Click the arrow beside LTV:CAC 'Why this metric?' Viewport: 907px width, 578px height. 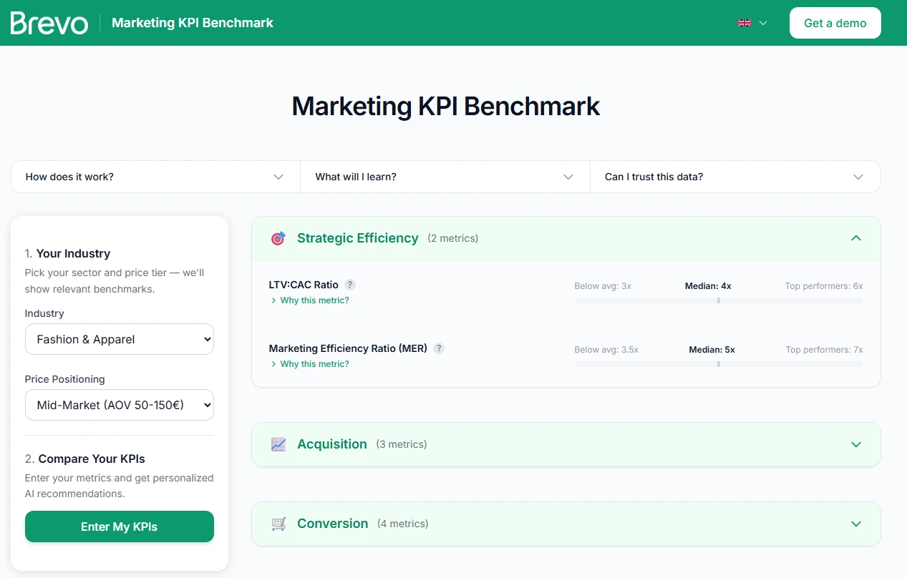(x=273, y=300)
